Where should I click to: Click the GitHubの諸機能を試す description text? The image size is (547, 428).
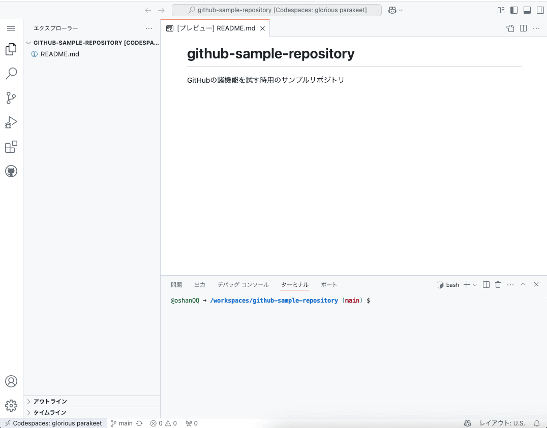tap(265, 80)
